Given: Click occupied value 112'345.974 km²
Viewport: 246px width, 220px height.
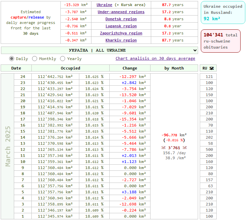Looking at the screenshot, I should click(x=55, y=216).
